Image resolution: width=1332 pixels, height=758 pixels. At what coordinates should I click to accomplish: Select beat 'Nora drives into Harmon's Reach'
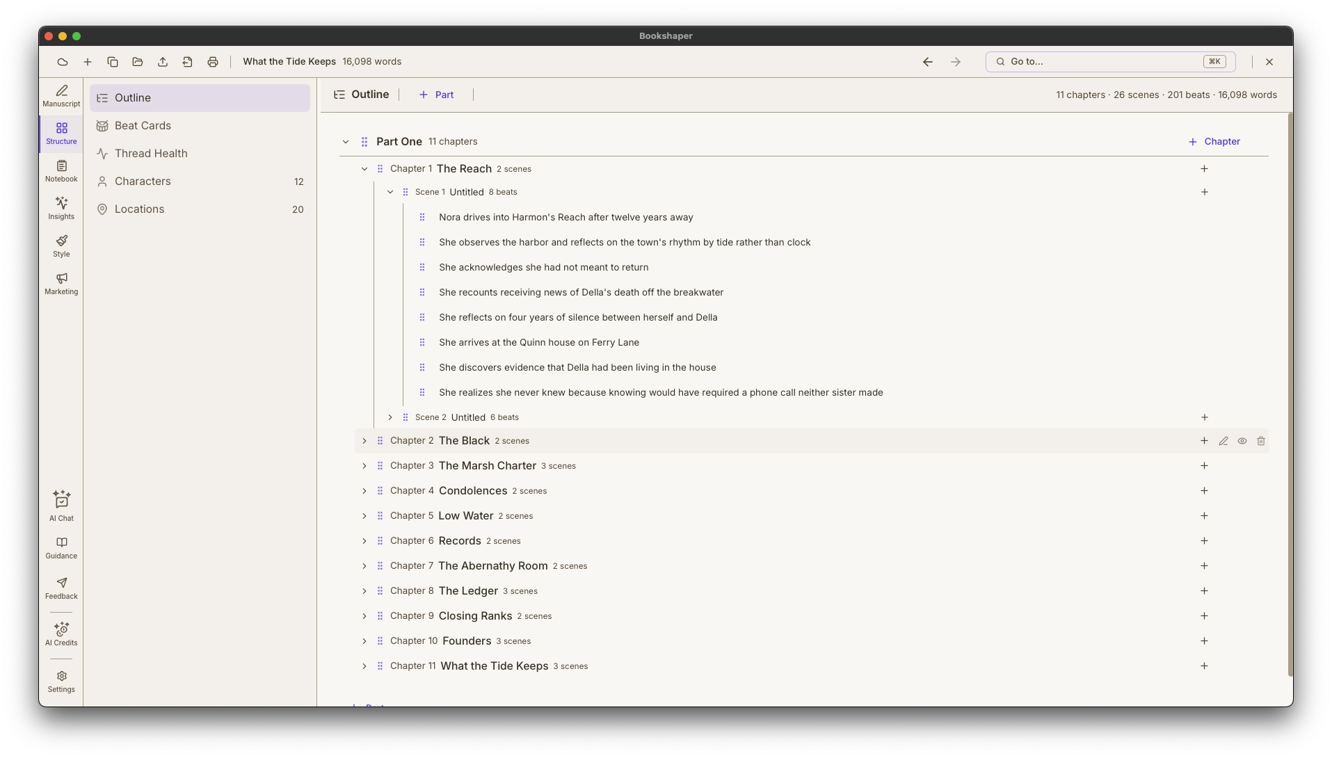click(565, 217)
